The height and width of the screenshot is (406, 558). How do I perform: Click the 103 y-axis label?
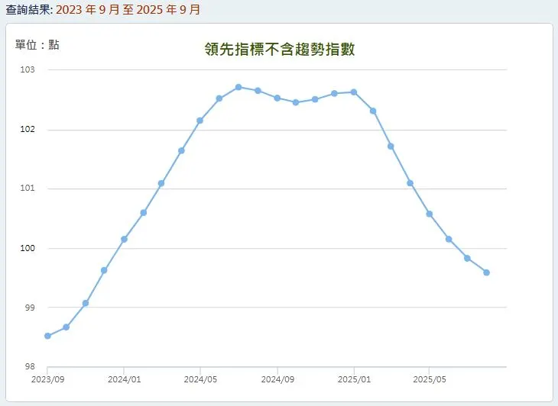coord(28,69)
